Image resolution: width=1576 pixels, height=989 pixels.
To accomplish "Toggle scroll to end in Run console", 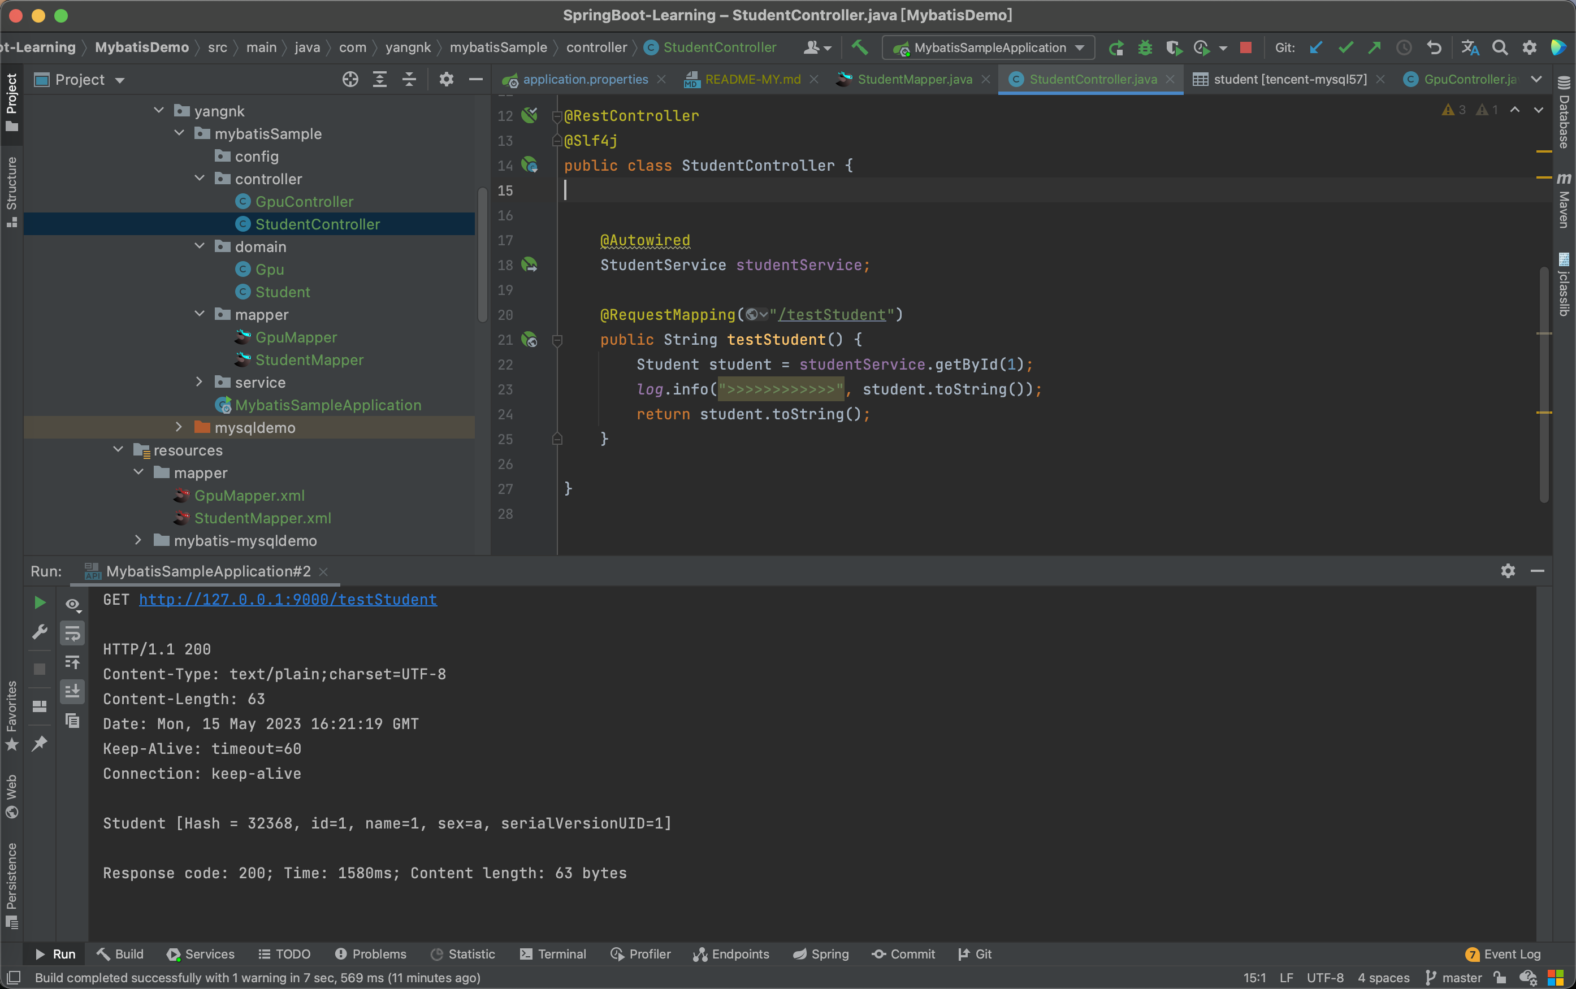I will [72, 691].
